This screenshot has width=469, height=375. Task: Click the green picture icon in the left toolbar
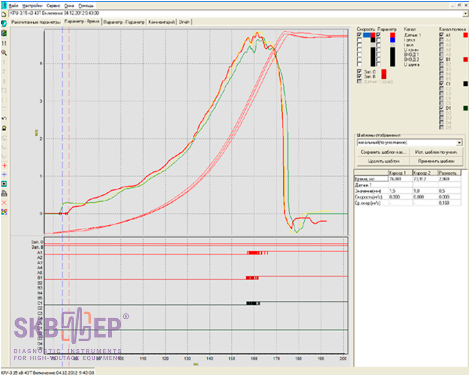4,33
